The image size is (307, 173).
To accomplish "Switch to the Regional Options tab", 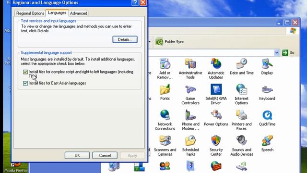I will coord(30,13).
